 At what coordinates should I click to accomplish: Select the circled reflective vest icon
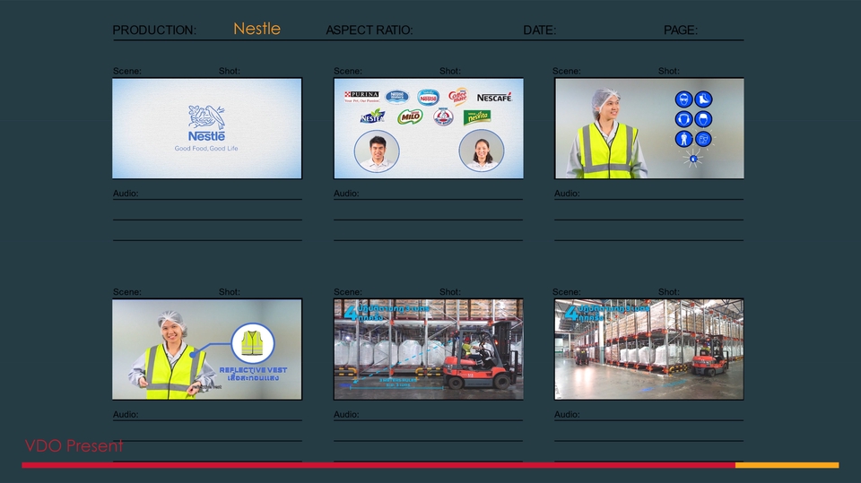(x=253, y=343)
